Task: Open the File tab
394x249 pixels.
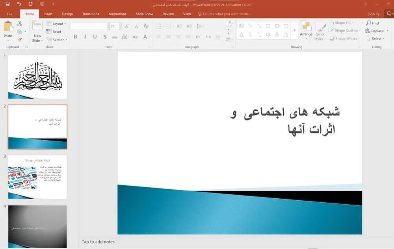Action: [9, 14]
